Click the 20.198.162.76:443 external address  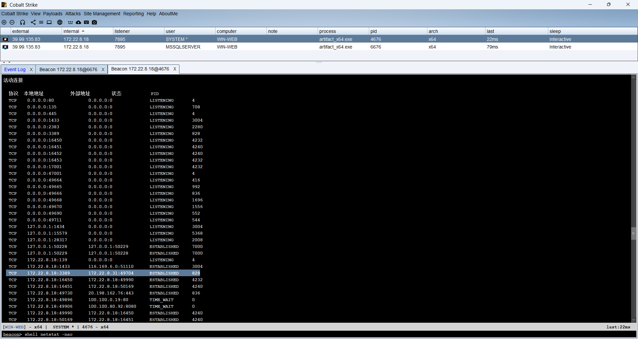point(111,293)
